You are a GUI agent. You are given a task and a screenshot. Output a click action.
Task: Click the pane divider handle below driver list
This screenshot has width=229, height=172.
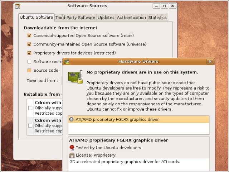(139, 136)
